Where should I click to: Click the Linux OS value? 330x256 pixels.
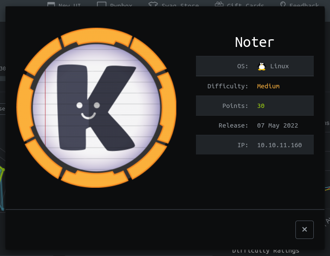279,66
